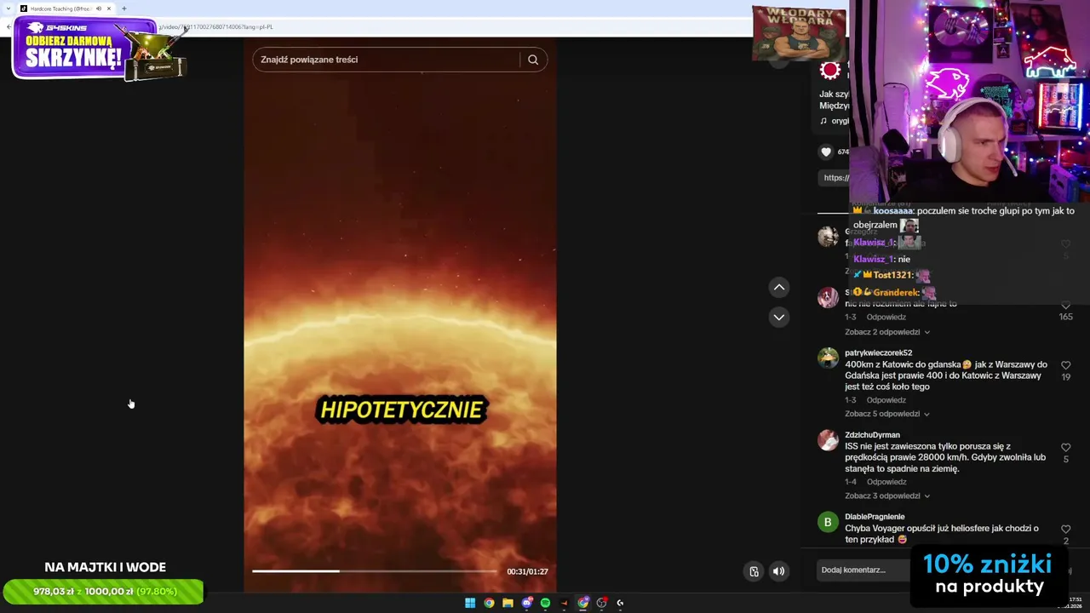Open Discord from taskbar
Image resolution: width=1090 pixels, height=613 pixels.
click(x=526, y=603)
